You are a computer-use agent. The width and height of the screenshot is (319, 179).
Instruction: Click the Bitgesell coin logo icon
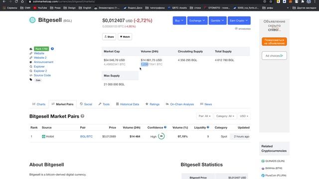coord(32,20)
